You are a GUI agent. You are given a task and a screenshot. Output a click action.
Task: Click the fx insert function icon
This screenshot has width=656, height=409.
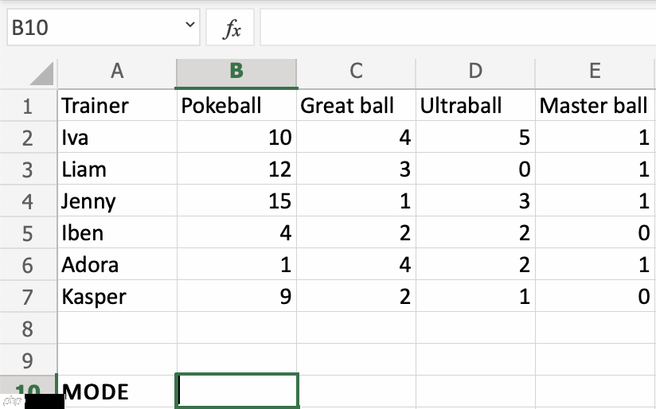pyautogui.click(x=232, y=28)
